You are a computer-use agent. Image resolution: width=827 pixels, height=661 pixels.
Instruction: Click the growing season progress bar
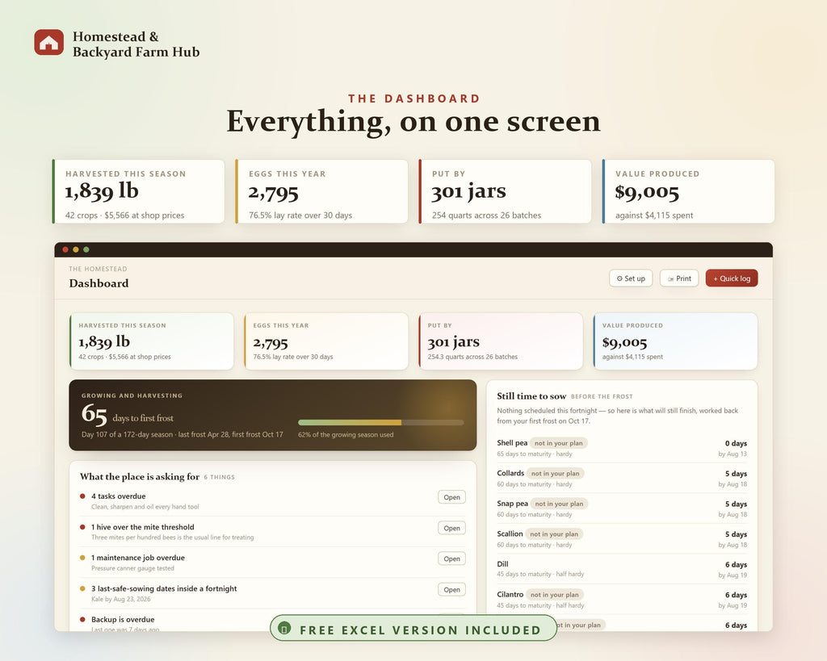pyautogui.click(x=381, y=422)
